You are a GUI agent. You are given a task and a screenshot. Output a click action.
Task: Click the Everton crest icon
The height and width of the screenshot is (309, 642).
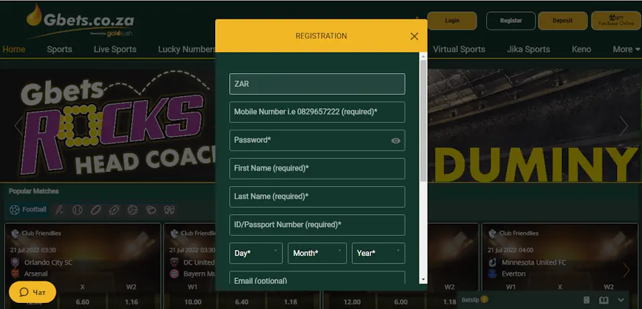point(492,274)
